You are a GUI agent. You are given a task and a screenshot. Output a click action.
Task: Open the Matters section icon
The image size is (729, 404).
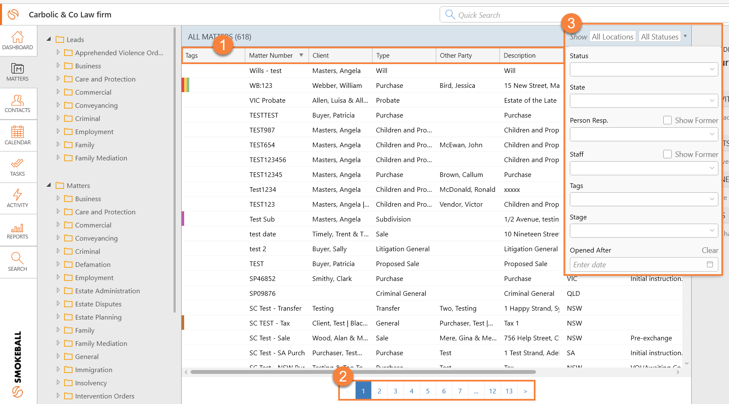click(x=17, y=68)
